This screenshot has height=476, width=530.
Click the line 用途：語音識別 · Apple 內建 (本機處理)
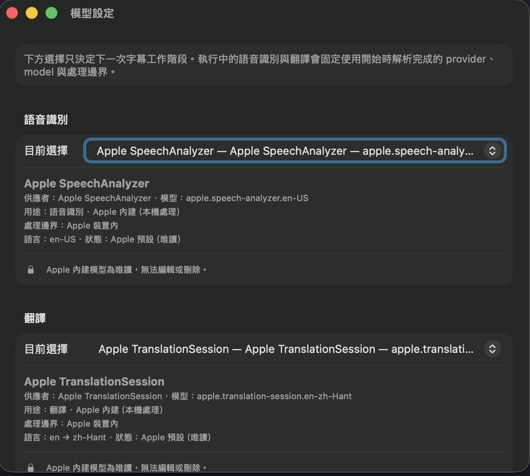point(102,212)
